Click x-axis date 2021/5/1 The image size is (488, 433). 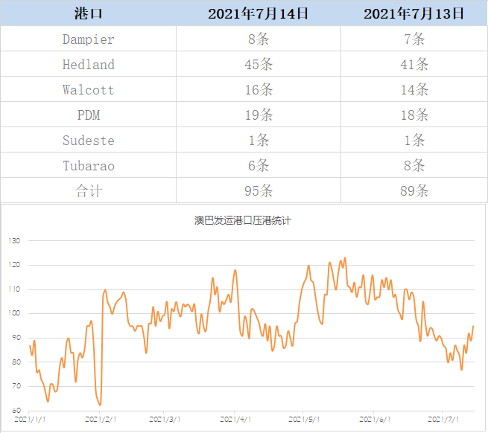tap(304, 420)
